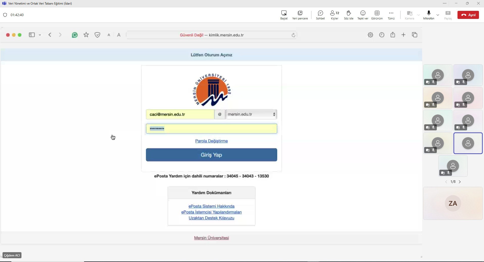The height and width of the screenshot is (262, 484).
Task: Click the Paylaş share button
Action: click(448, 15)
